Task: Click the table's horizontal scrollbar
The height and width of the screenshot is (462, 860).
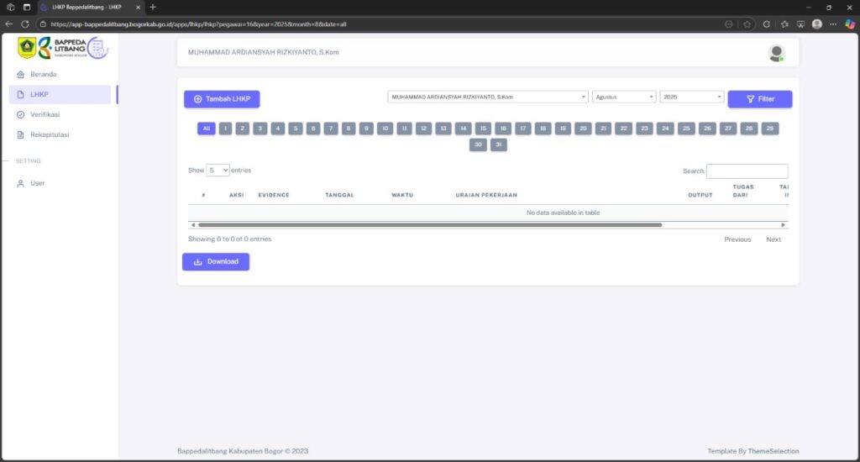Action: (x=428, y=225)
